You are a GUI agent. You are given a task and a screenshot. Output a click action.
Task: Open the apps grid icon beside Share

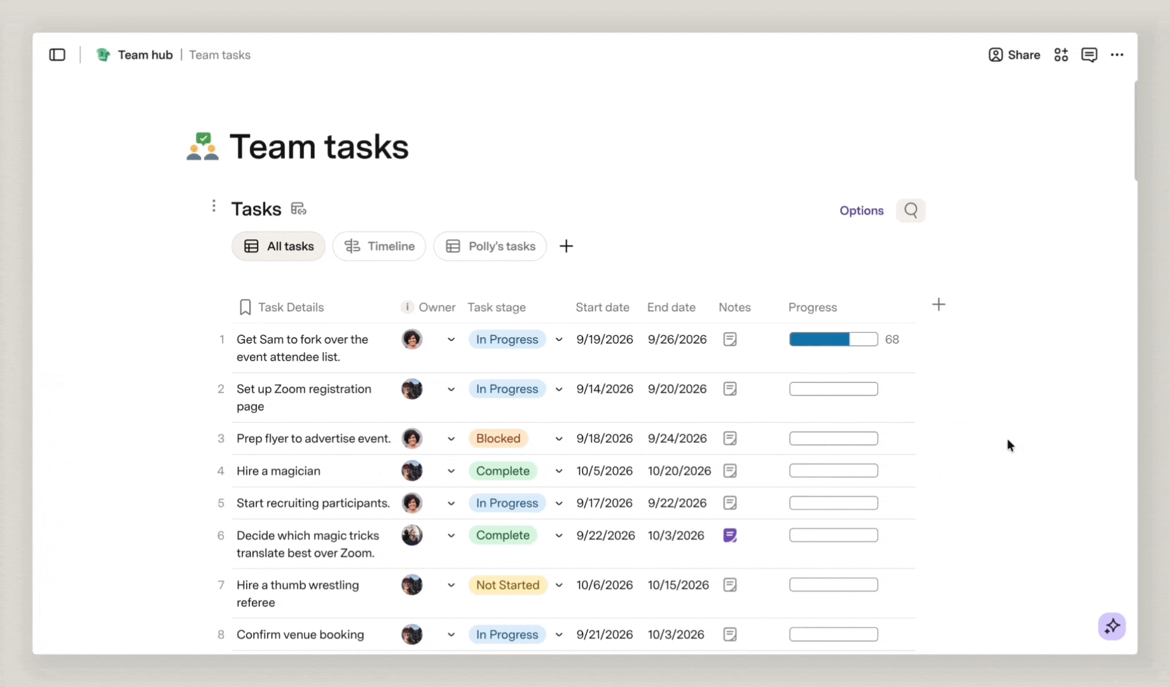click(x=1061, y=55)
